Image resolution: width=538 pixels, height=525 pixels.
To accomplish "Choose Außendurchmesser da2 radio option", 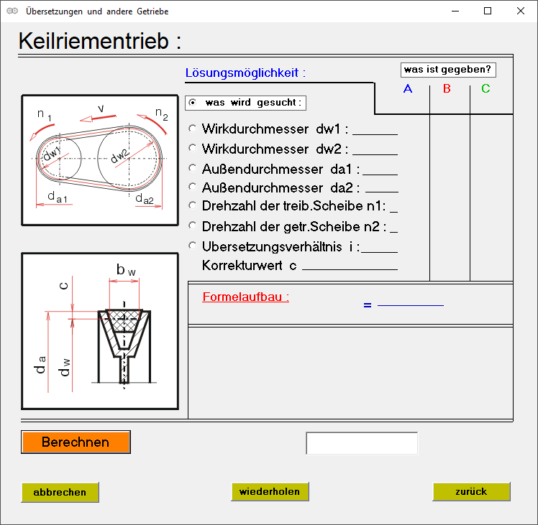I will 192,187.
